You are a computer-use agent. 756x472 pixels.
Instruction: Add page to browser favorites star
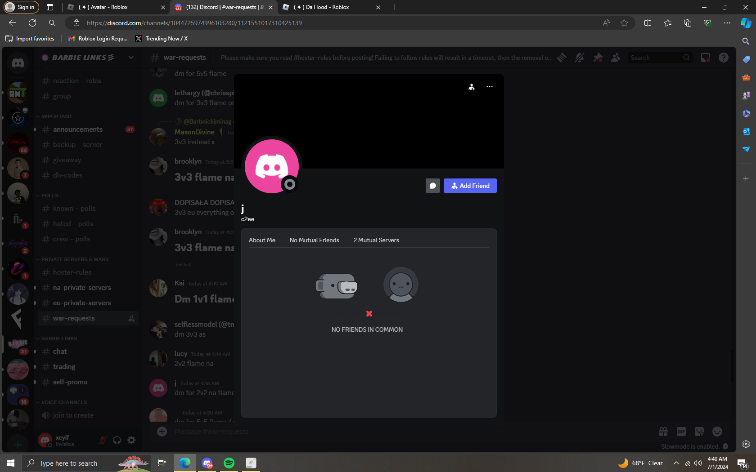coord(624,23)
